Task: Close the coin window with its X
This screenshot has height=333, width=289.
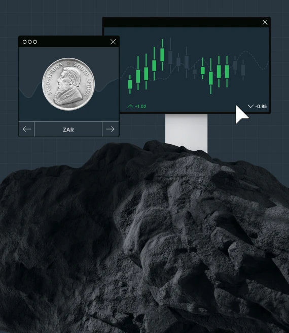Action: coord(113,42)
